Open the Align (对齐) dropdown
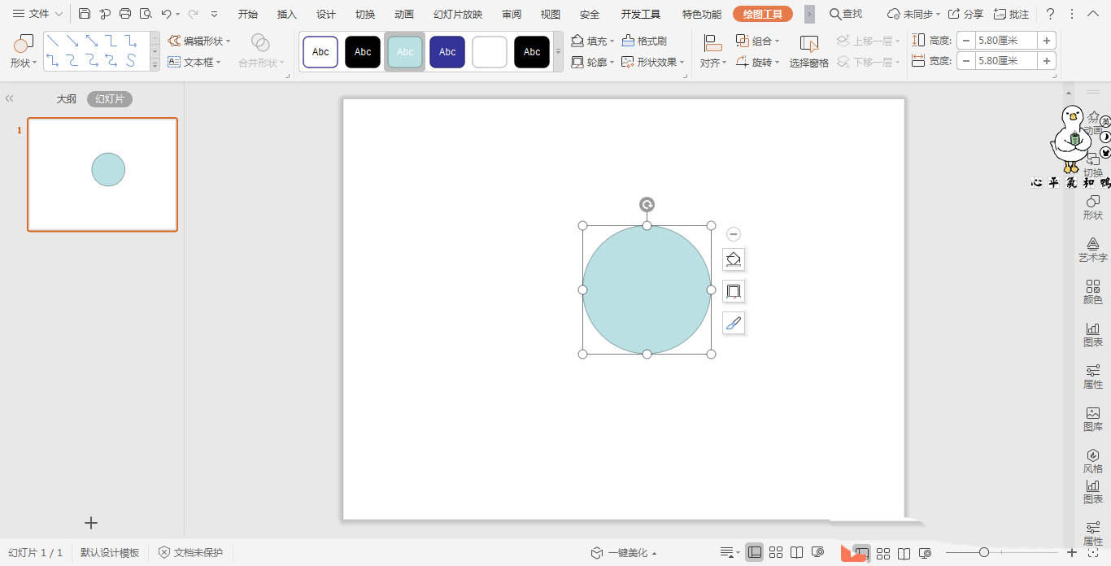Screen dimensions: 1111x566 713,51
